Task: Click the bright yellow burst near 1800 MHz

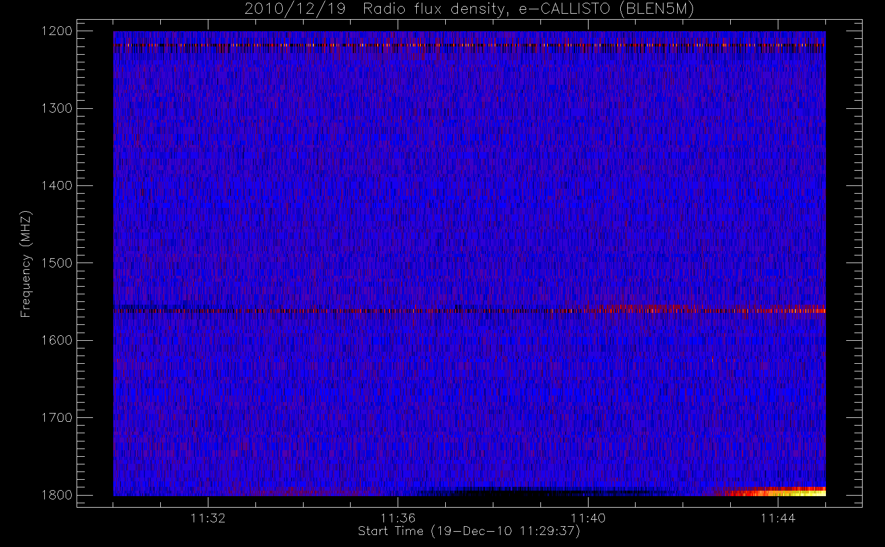Action: click(x=777, y=492)
